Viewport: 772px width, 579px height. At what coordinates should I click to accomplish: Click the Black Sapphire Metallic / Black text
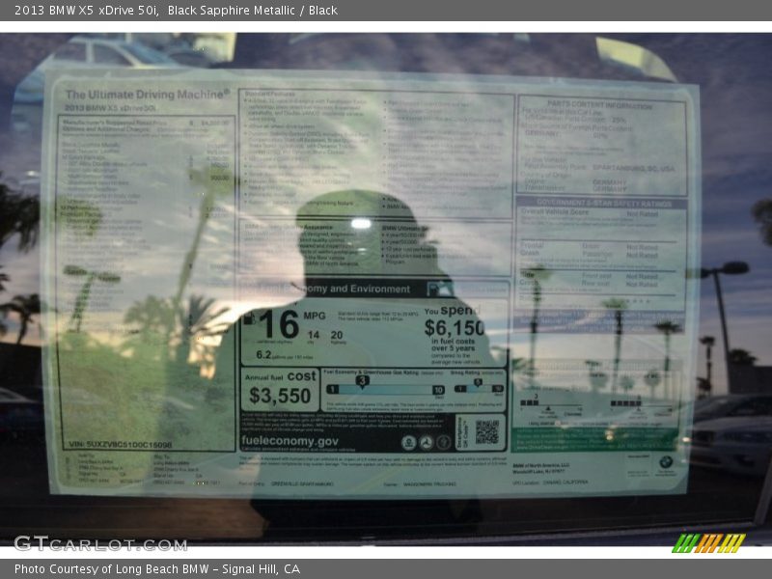[253, 11]
